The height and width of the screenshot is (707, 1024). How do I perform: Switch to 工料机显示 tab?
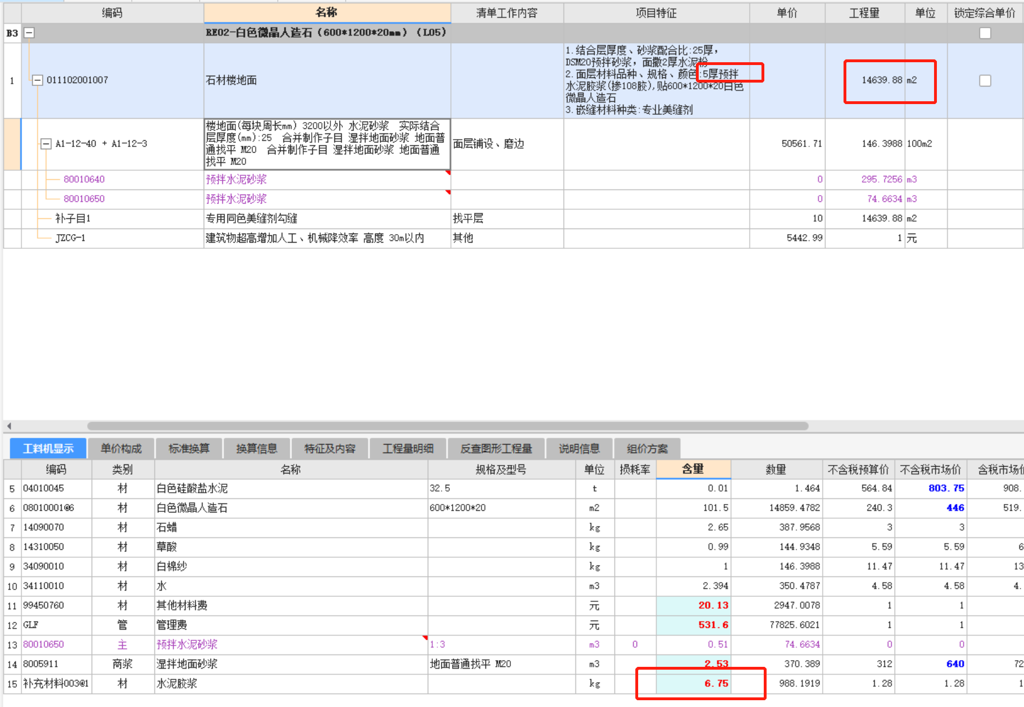48,449
